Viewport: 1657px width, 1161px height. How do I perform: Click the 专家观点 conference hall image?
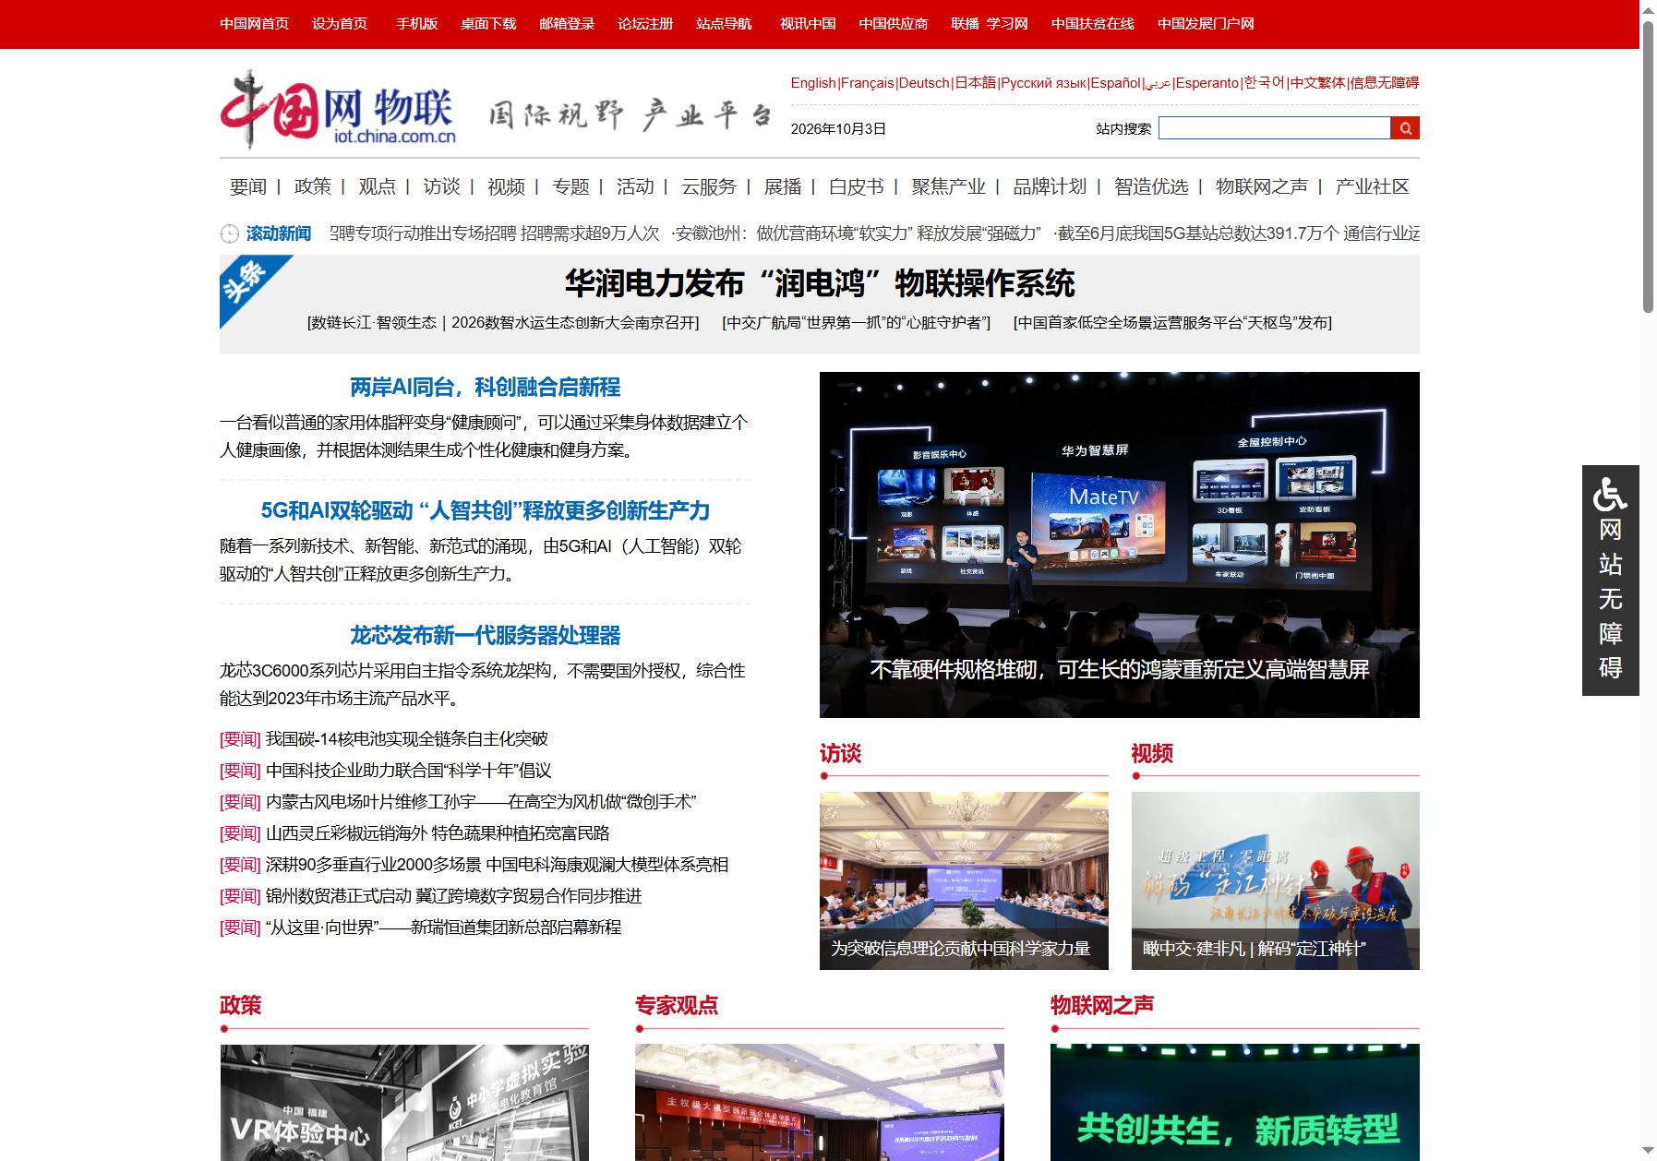pos(819,1102)
